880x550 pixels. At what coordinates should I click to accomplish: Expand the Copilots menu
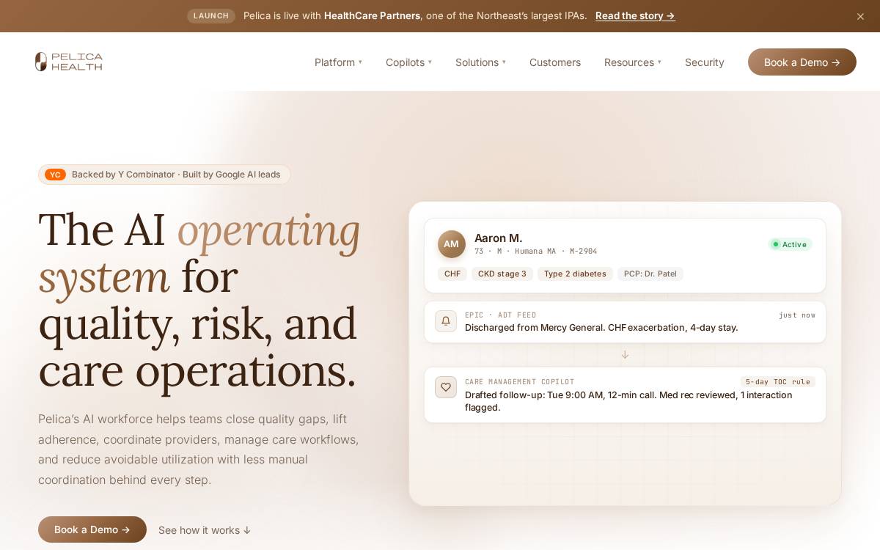point(408,62)
